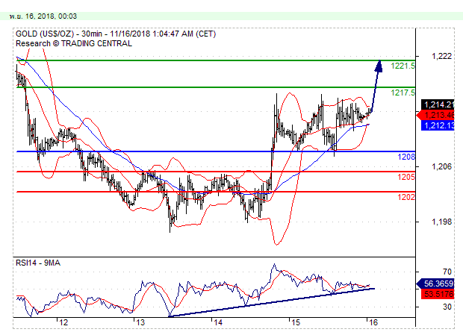Click the date axis label 16
463x335 pixels.
[x=373, y=322]
